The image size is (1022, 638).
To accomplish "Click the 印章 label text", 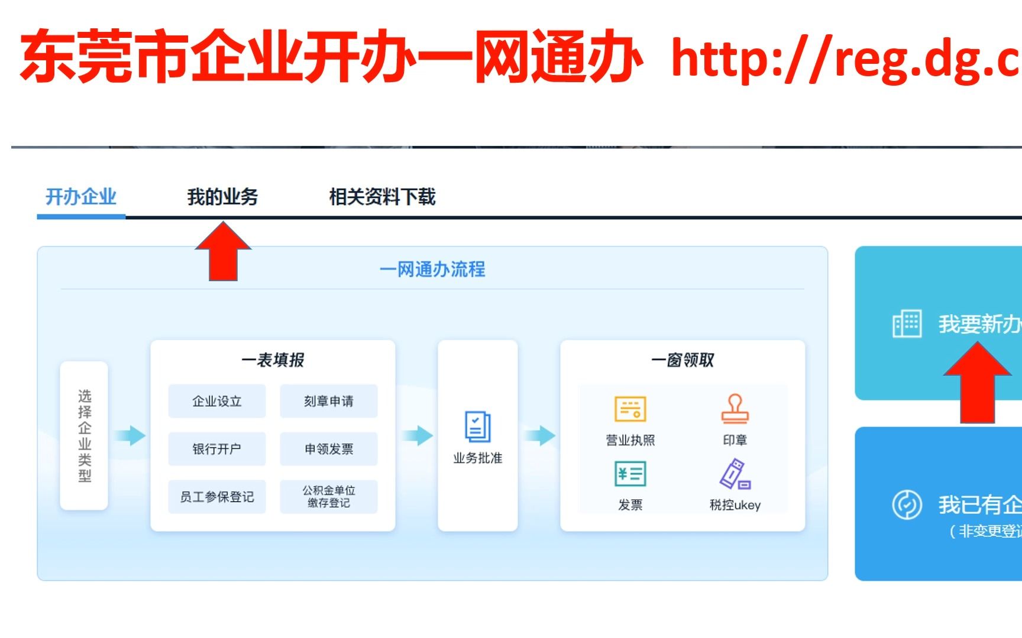I will 735,440.
